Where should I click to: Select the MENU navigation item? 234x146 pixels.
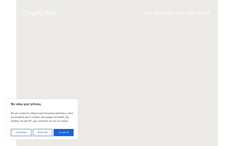coord(179,13)
